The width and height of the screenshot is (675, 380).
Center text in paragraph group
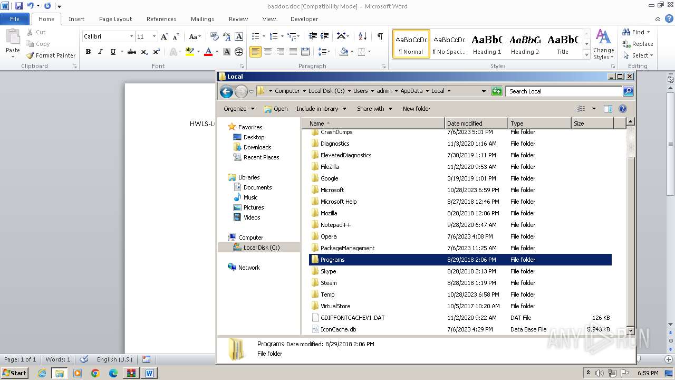(268, 52)
